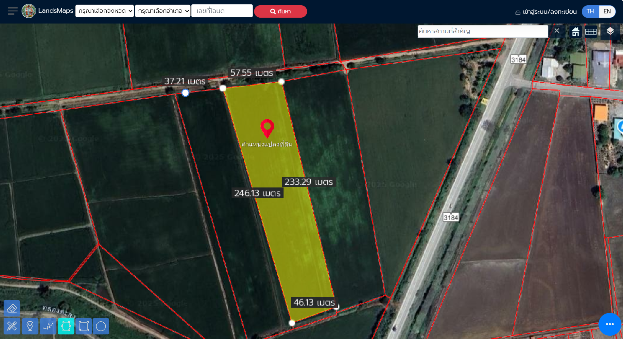
Task: Click the red ค้นหา search button
Action: tap(281, 11)
